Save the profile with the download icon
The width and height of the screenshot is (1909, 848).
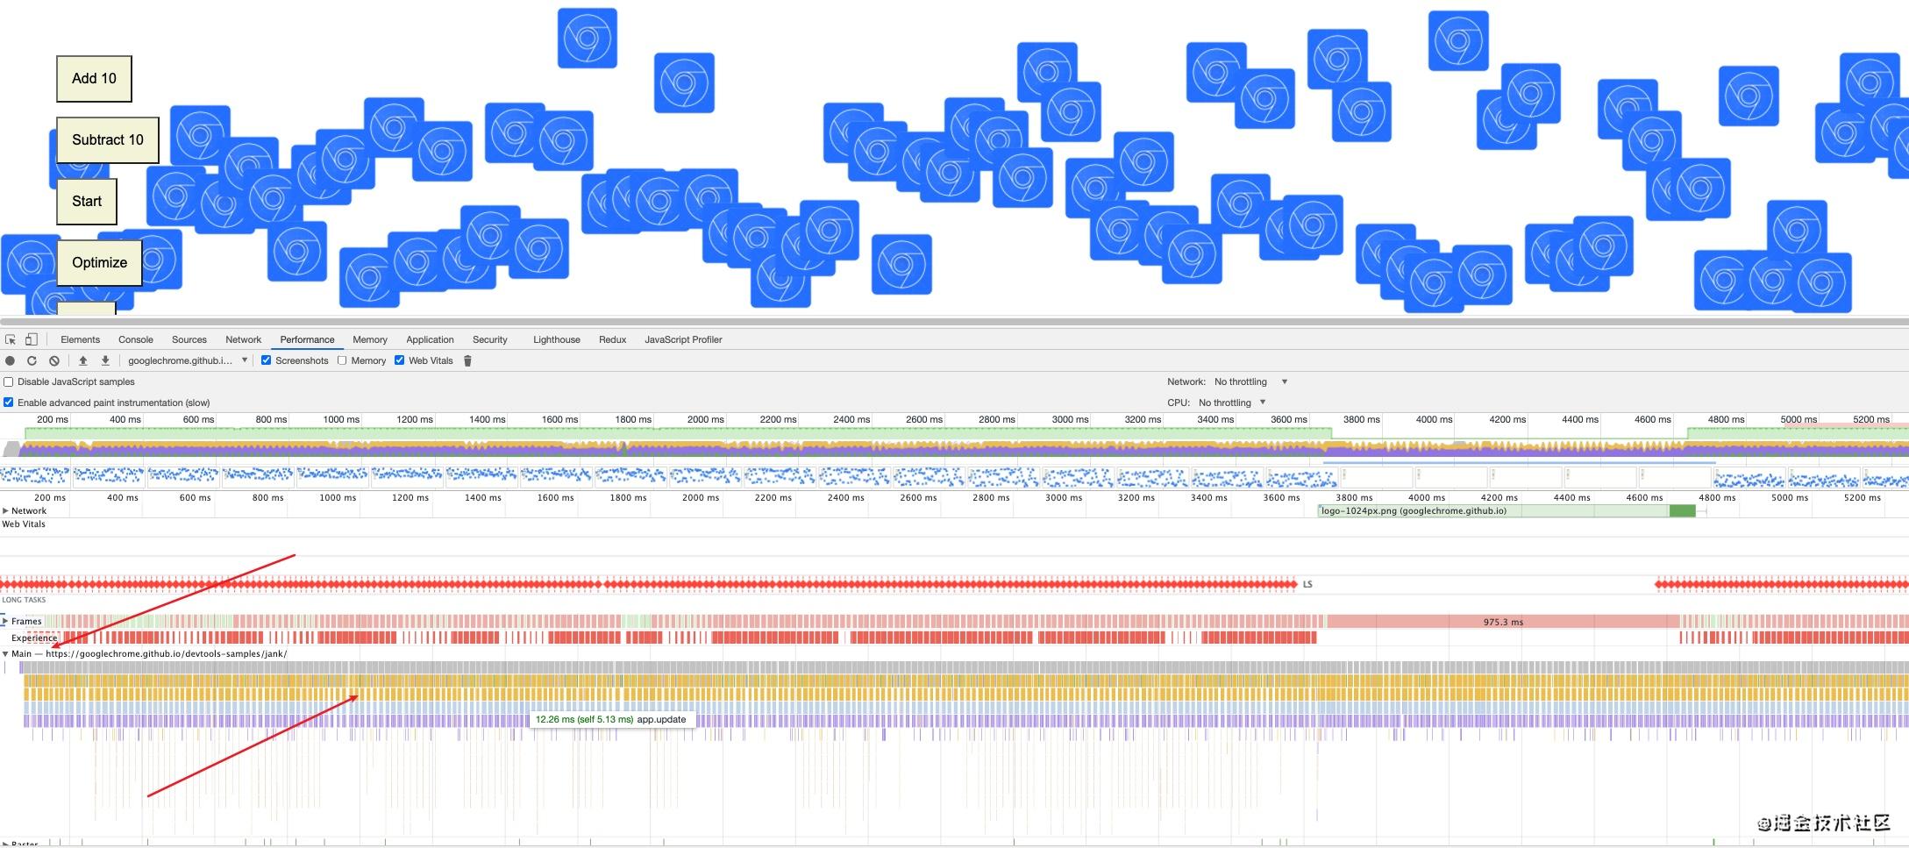pos(105,360)
